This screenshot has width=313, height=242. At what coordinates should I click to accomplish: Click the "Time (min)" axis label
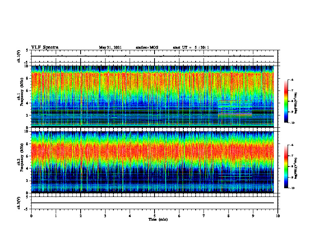point(158,219)
